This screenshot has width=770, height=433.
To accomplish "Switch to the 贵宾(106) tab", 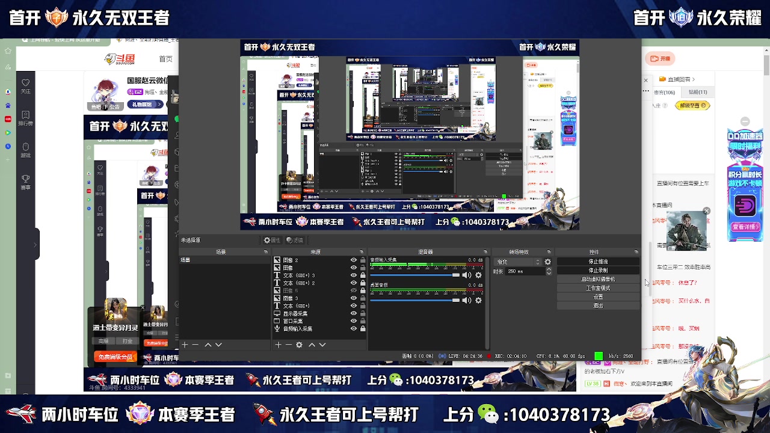I will [x=664, y=93].
